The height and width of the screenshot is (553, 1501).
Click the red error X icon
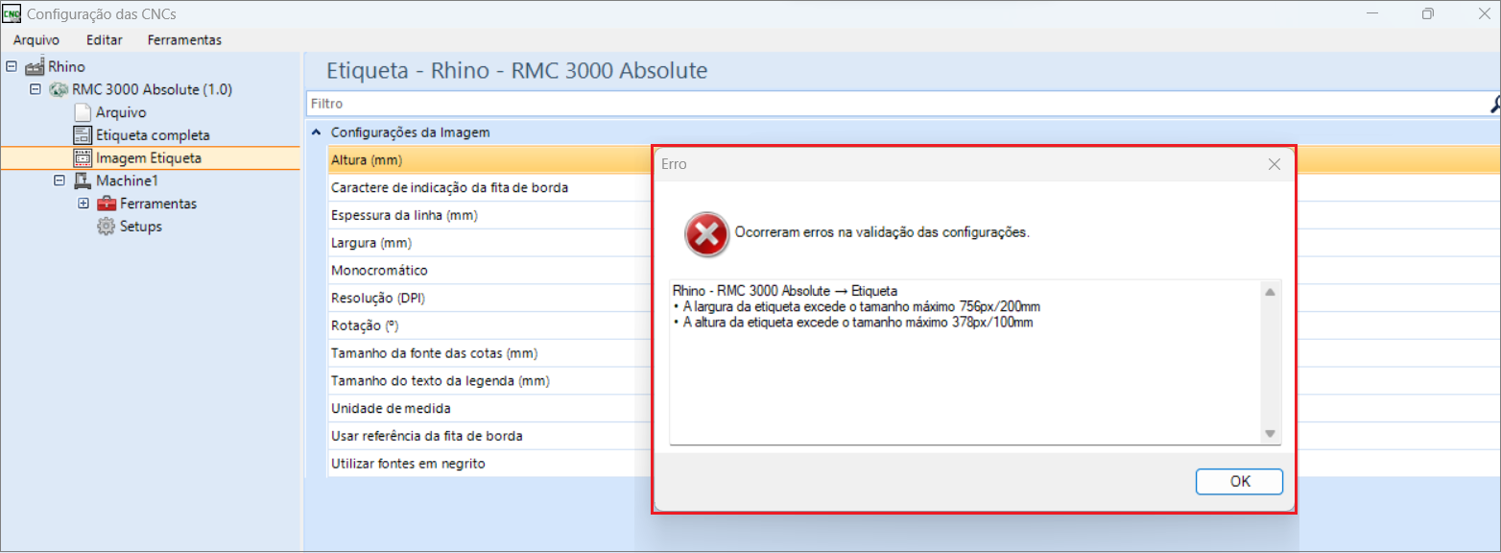click(706, 234)
